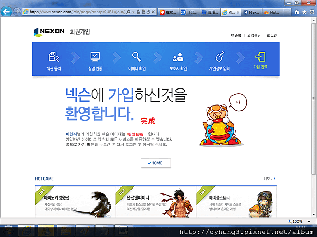Switch to the Hot... tab

tap(273, 12)
